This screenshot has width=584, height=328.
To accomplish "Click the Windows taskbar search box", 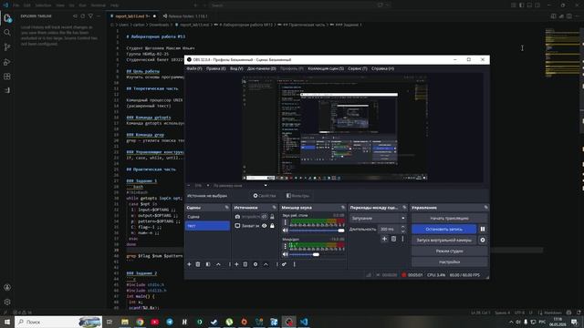I will pos(58,322).
